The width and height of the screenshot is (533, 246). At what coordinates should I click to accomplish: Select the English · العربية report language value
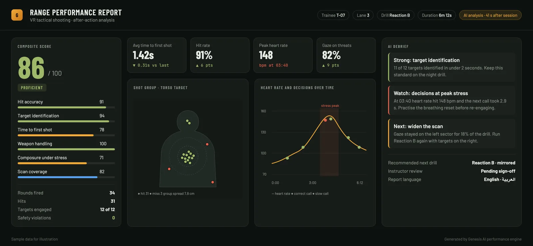point(500,180)
